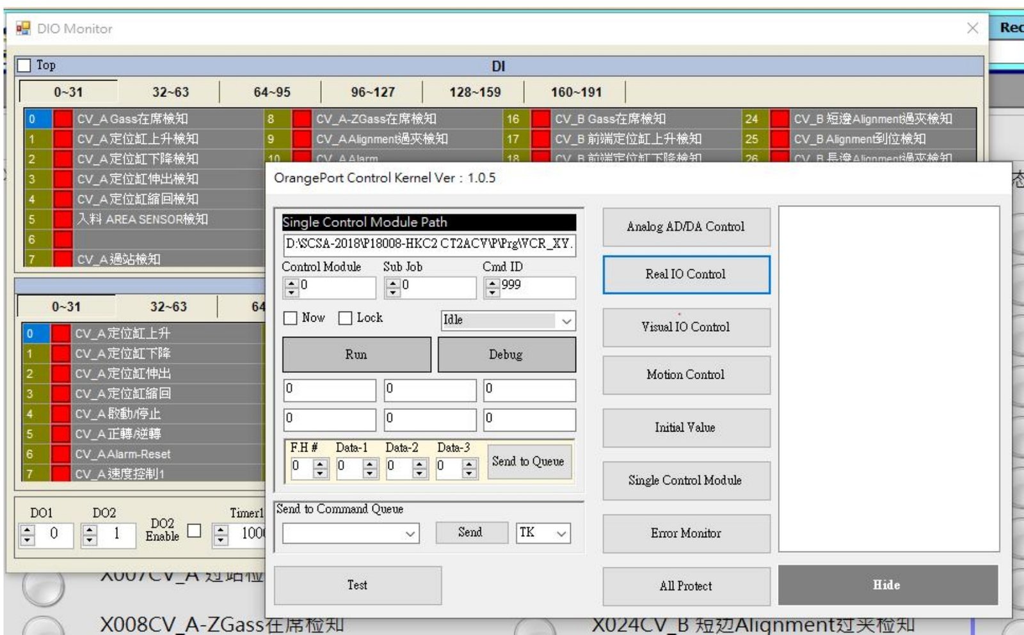Click the All Protect button

[x=686, y=586]
